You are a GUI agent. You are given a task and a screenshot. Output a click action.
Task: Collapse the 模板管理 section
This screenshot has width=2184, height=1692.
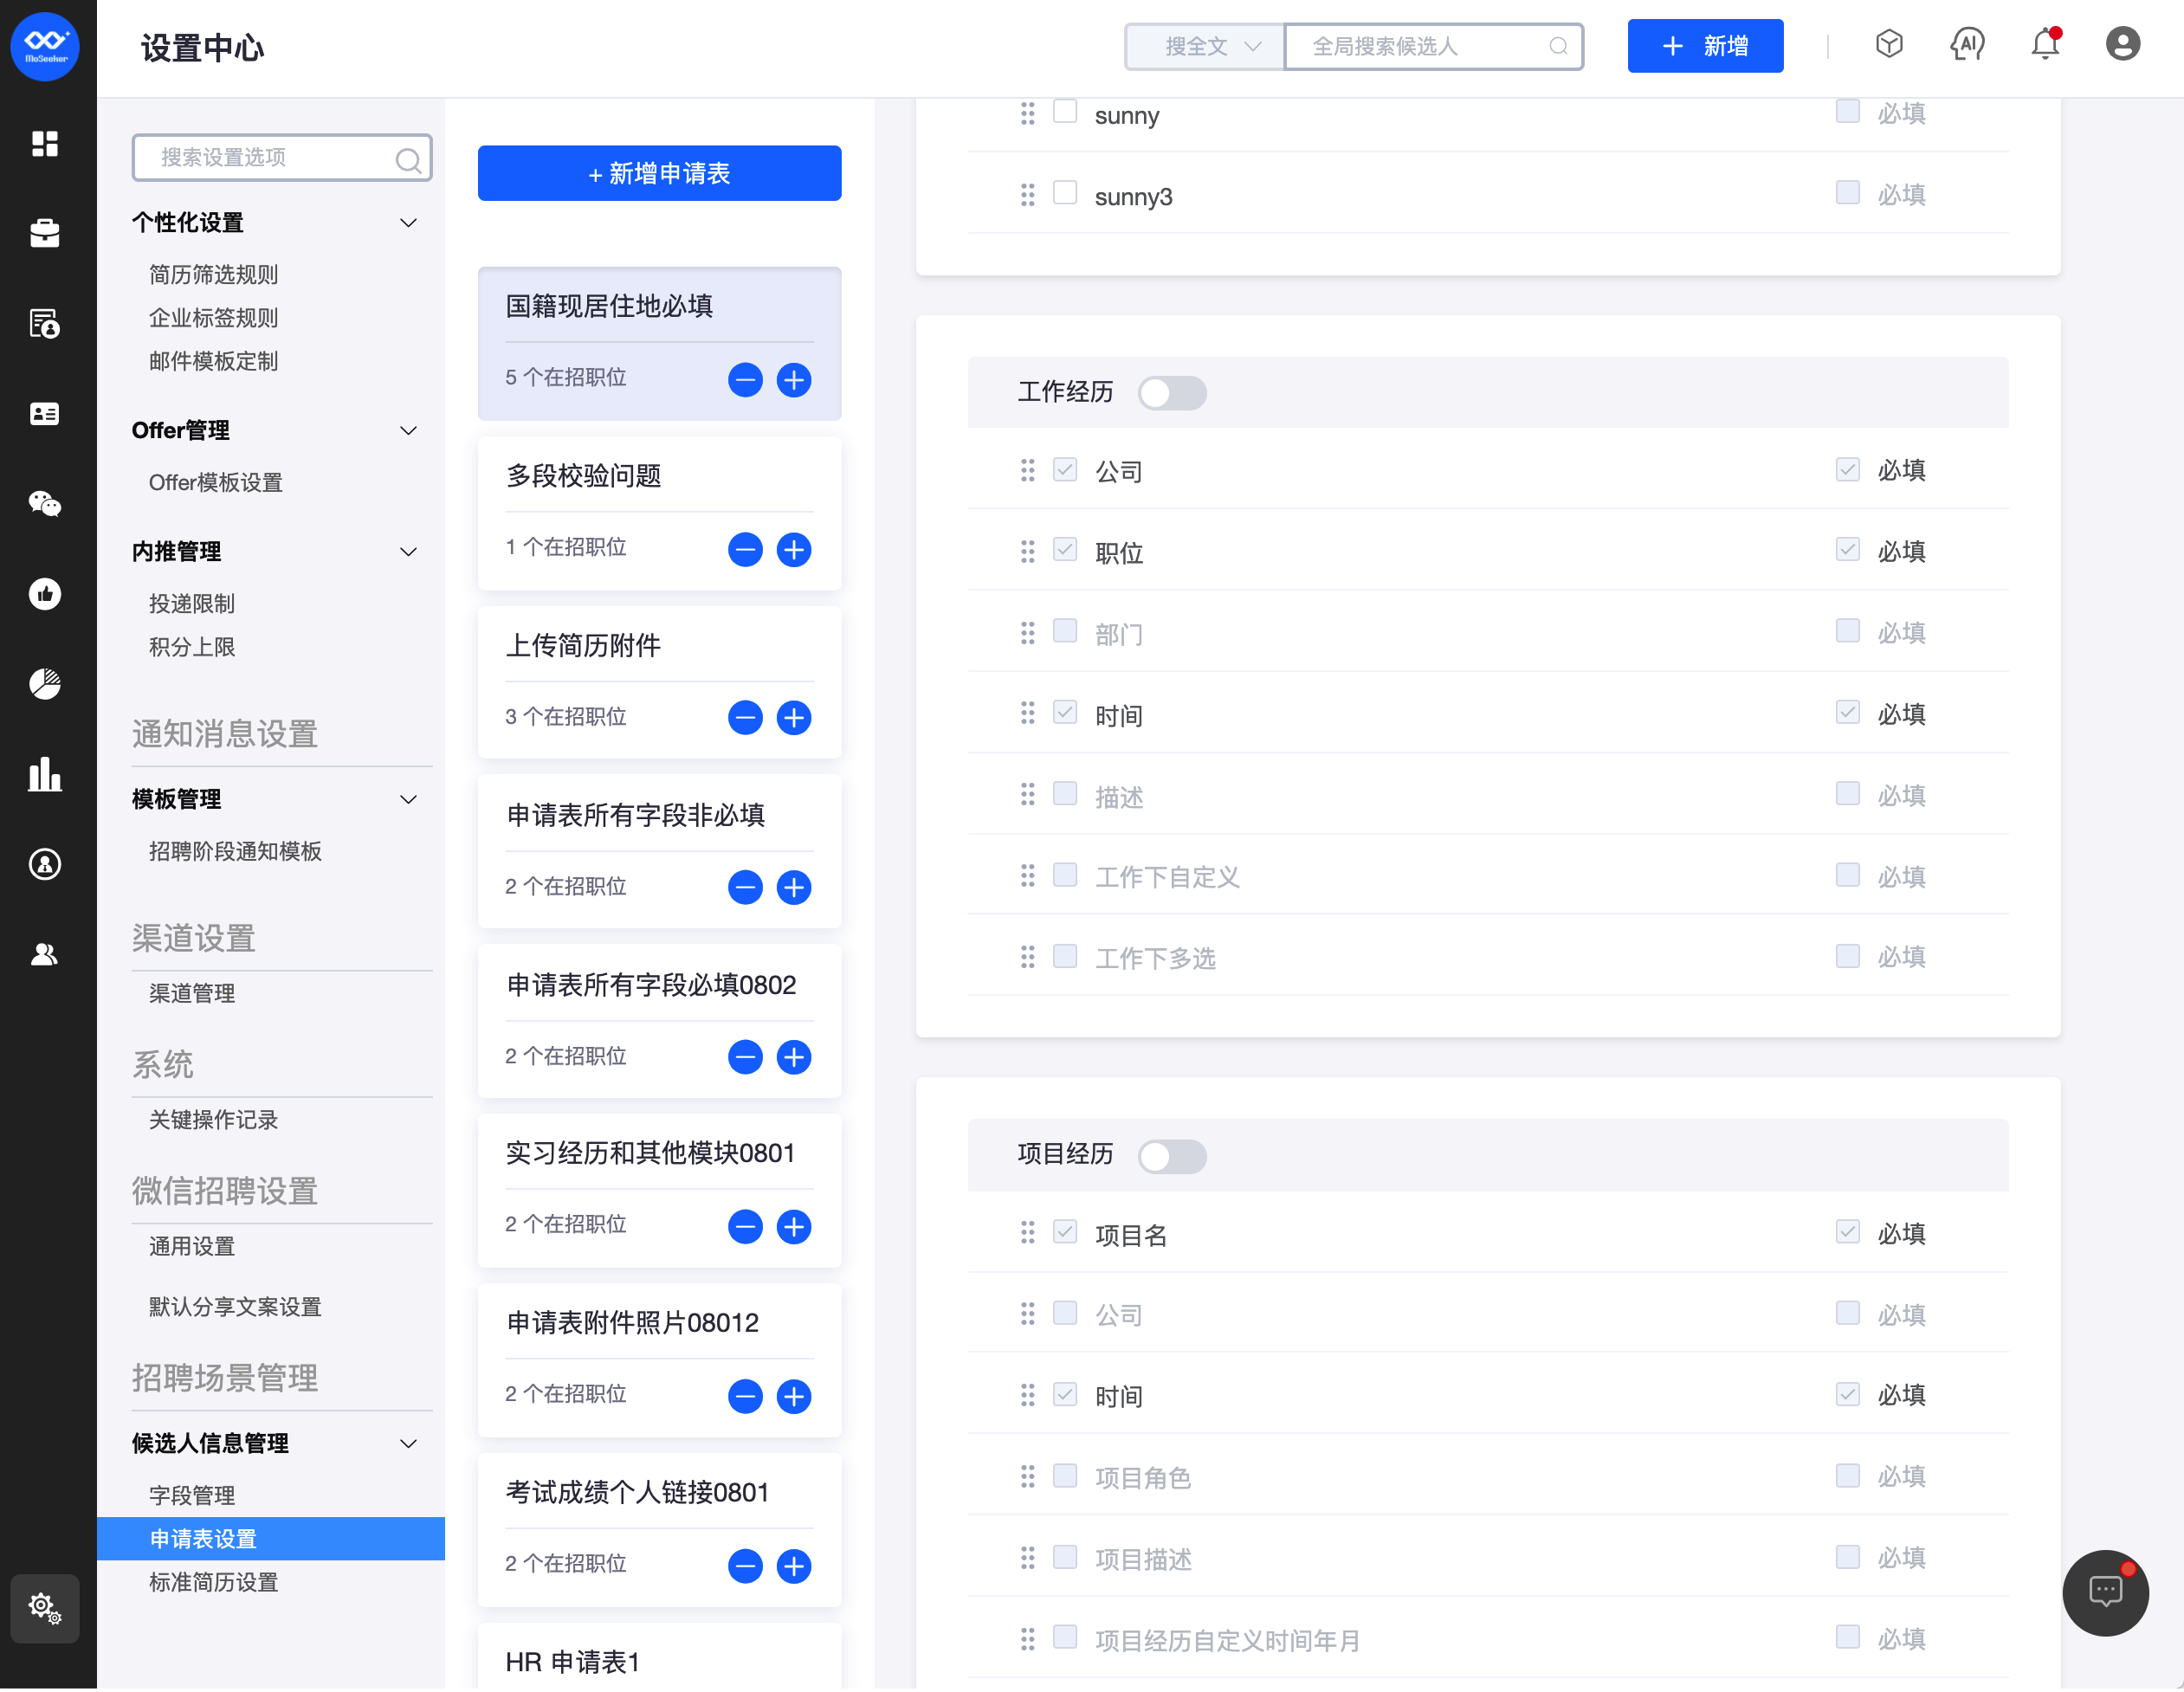tap(408, 800)
